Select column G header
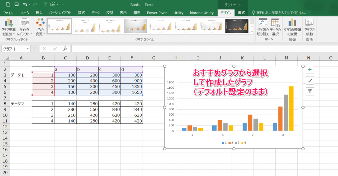The width and height of the screenshot is (338, 176). coord(154,58)
